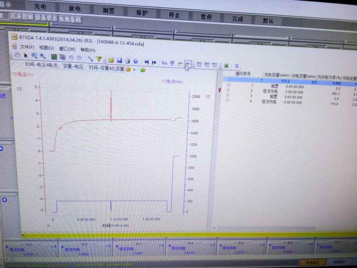Click the 循环序号 column header
The image size is (357, 268).
click(243, 74)
